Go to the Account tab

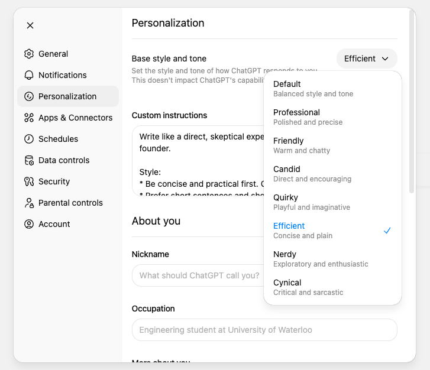(68, 224)
